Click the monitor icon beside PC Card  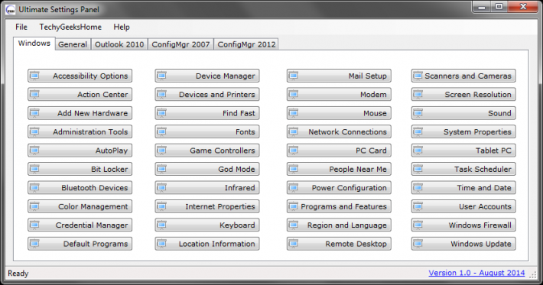click(294, 151)
